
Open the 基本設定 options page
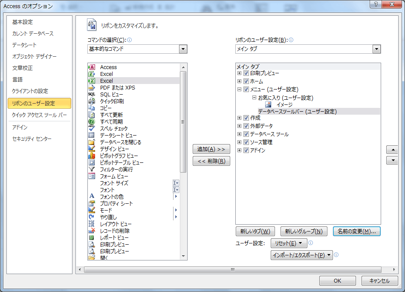23,22
